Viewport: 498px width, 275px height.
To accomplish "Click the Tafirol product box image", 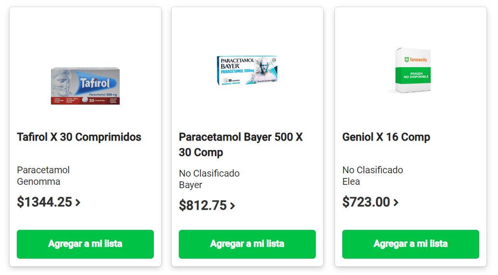I will tap(85, 86).
